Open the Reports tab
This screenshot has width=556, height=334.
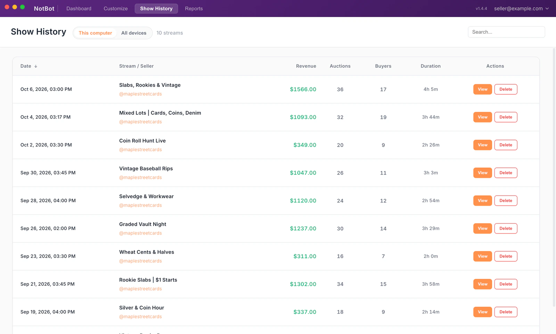tap(194, 9)
